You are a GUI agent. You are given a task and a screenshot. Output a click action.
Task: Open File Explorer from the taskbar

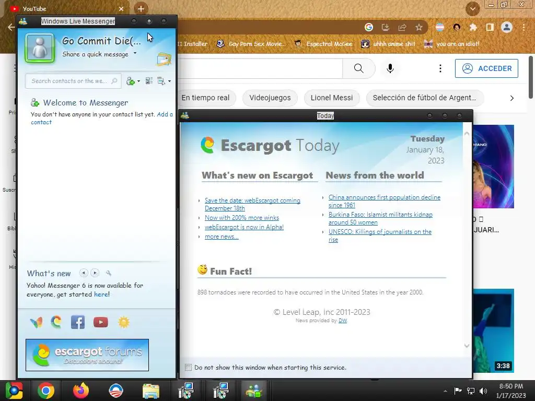[151, 391]
